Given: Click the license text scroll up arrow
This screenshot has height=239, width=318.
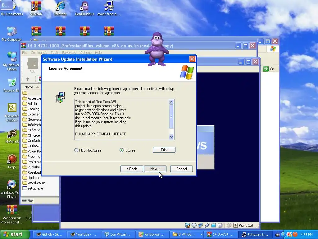Looking at the screenshot, I should tap(171, 102).
